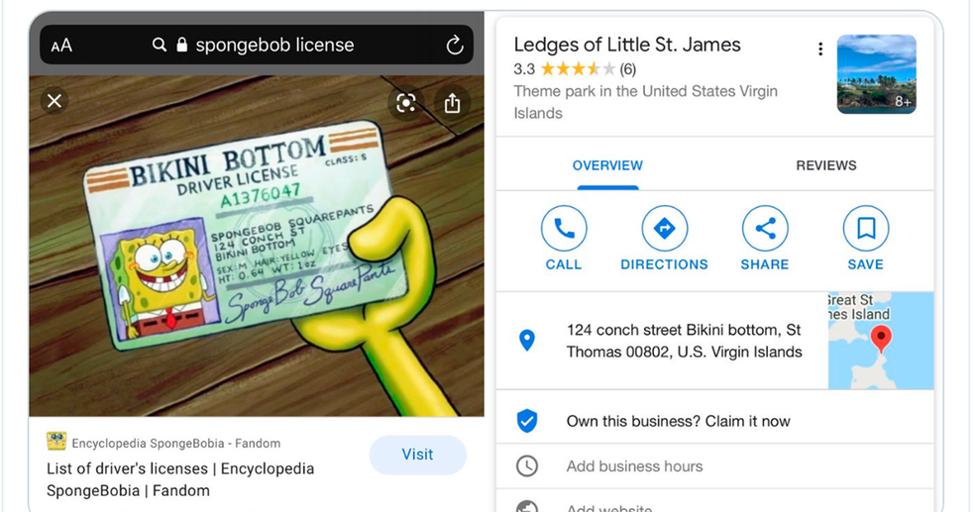The height and width of the screenshot is (512, 975).
Task: Click the page reload icon
Action: tap(454, 46)
